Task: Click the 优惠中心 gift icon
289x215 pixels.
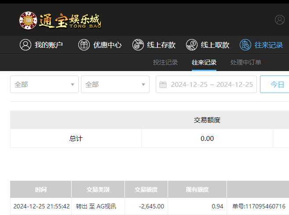Action: (84, 45)
